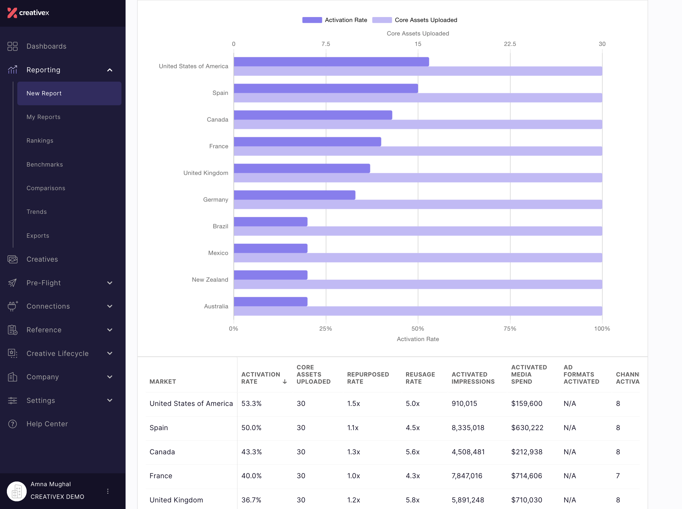Click the creativex logo

28,13
